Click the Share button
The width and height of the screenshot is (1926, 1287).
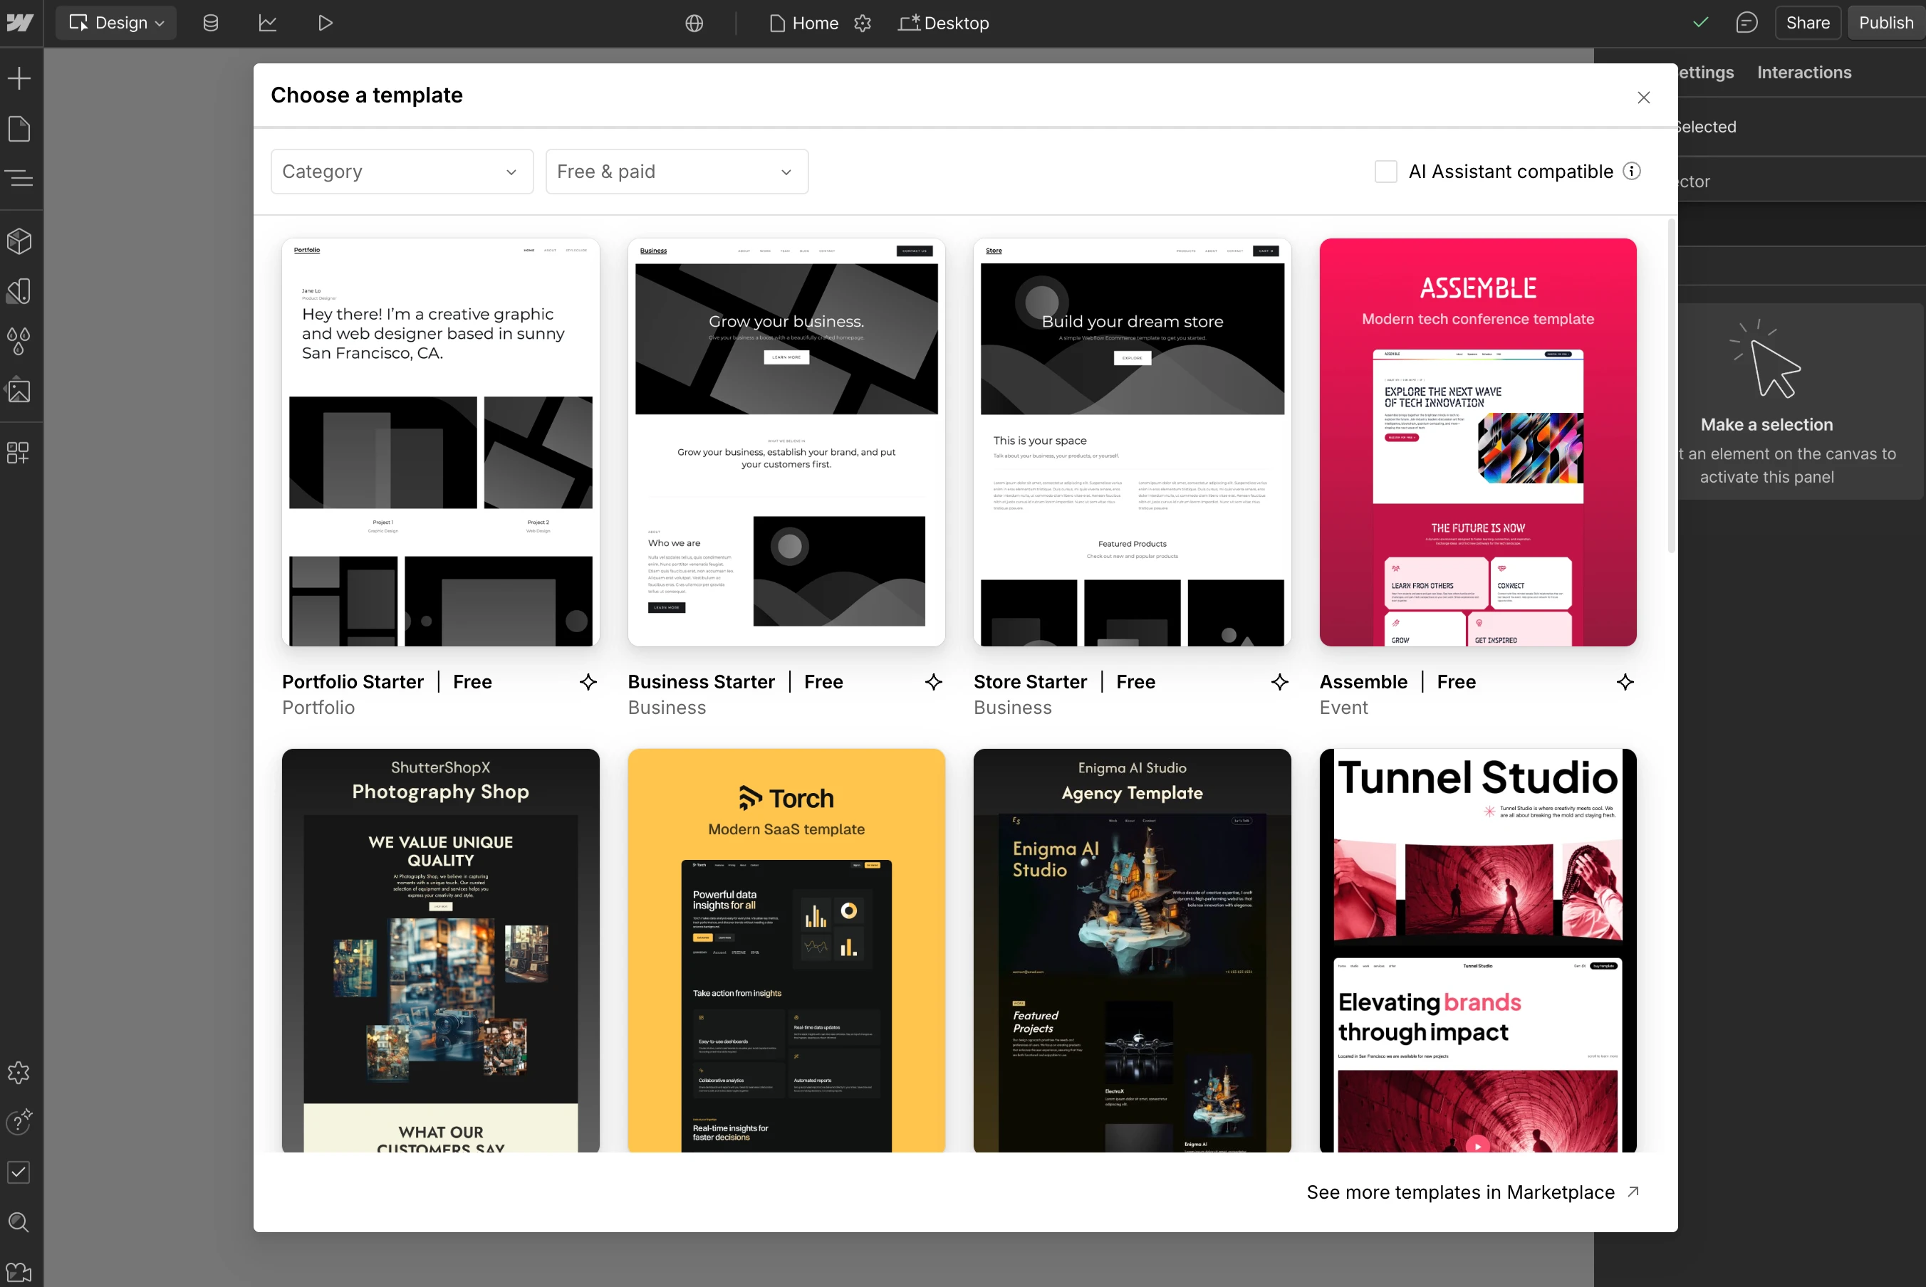[1808, 22]
